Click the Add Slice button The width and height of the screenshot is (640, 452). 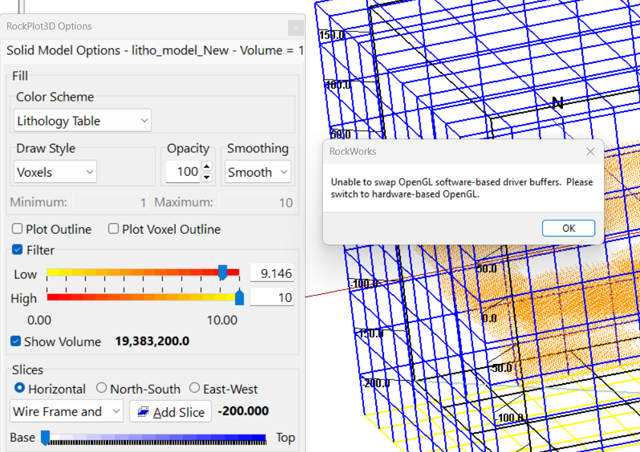(x=171, y=412)
